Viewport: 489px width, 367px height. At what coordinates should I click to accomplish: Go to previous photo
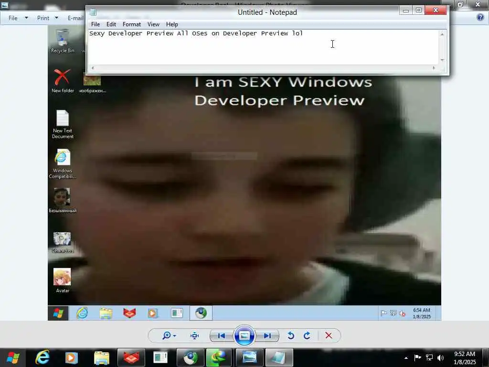pyautogui.click(x=222, y=336)
